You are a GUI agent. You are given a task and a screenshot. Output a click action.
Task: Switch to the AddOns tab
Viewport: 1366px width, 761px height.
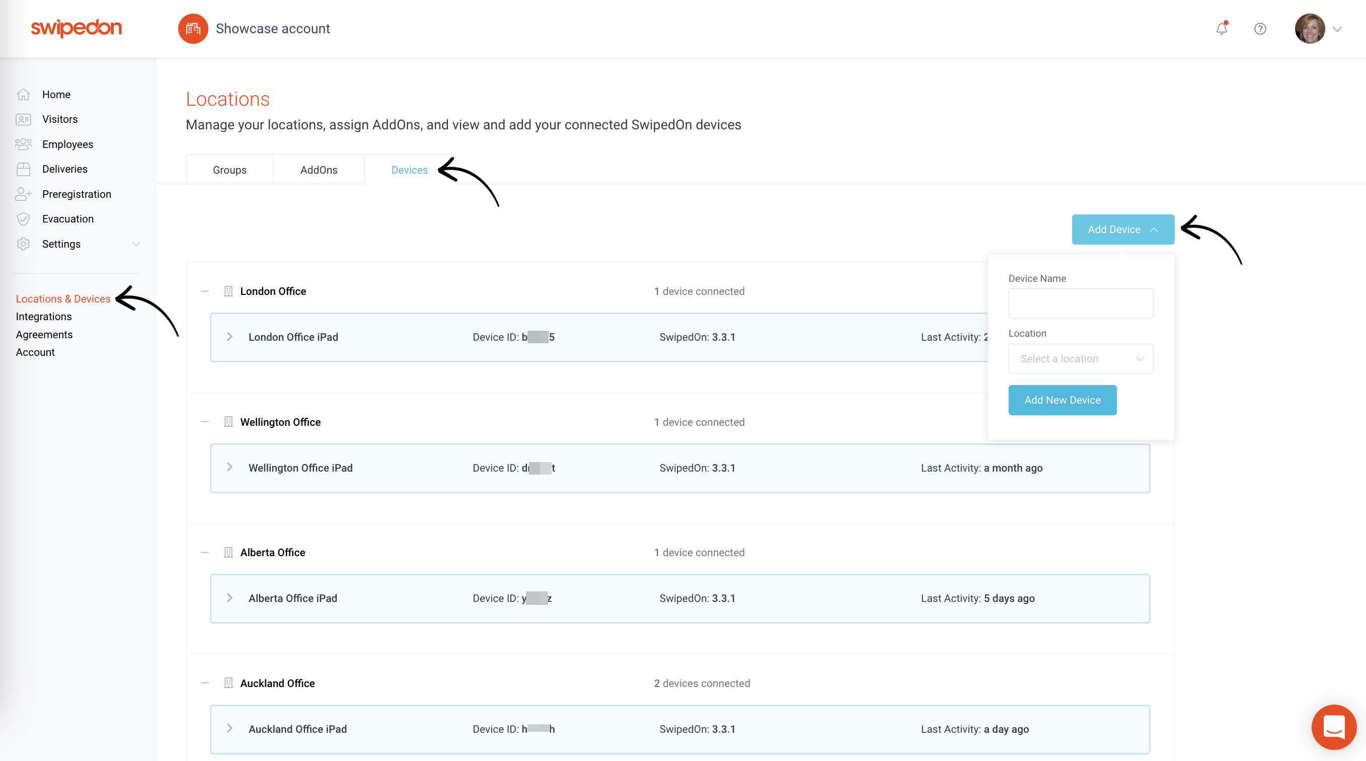pos(319,169)
